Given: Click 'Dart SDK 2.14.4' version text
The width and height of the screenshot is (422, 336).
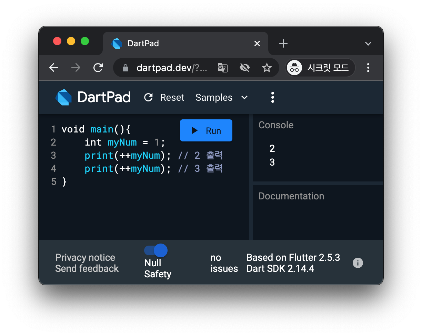Looking at the screenshot, I should 280,268.
